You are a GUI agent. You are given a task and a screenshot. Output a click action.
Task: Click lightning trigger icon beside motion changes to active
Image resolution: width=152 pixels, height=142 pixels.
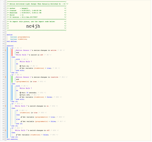(6, 50)
